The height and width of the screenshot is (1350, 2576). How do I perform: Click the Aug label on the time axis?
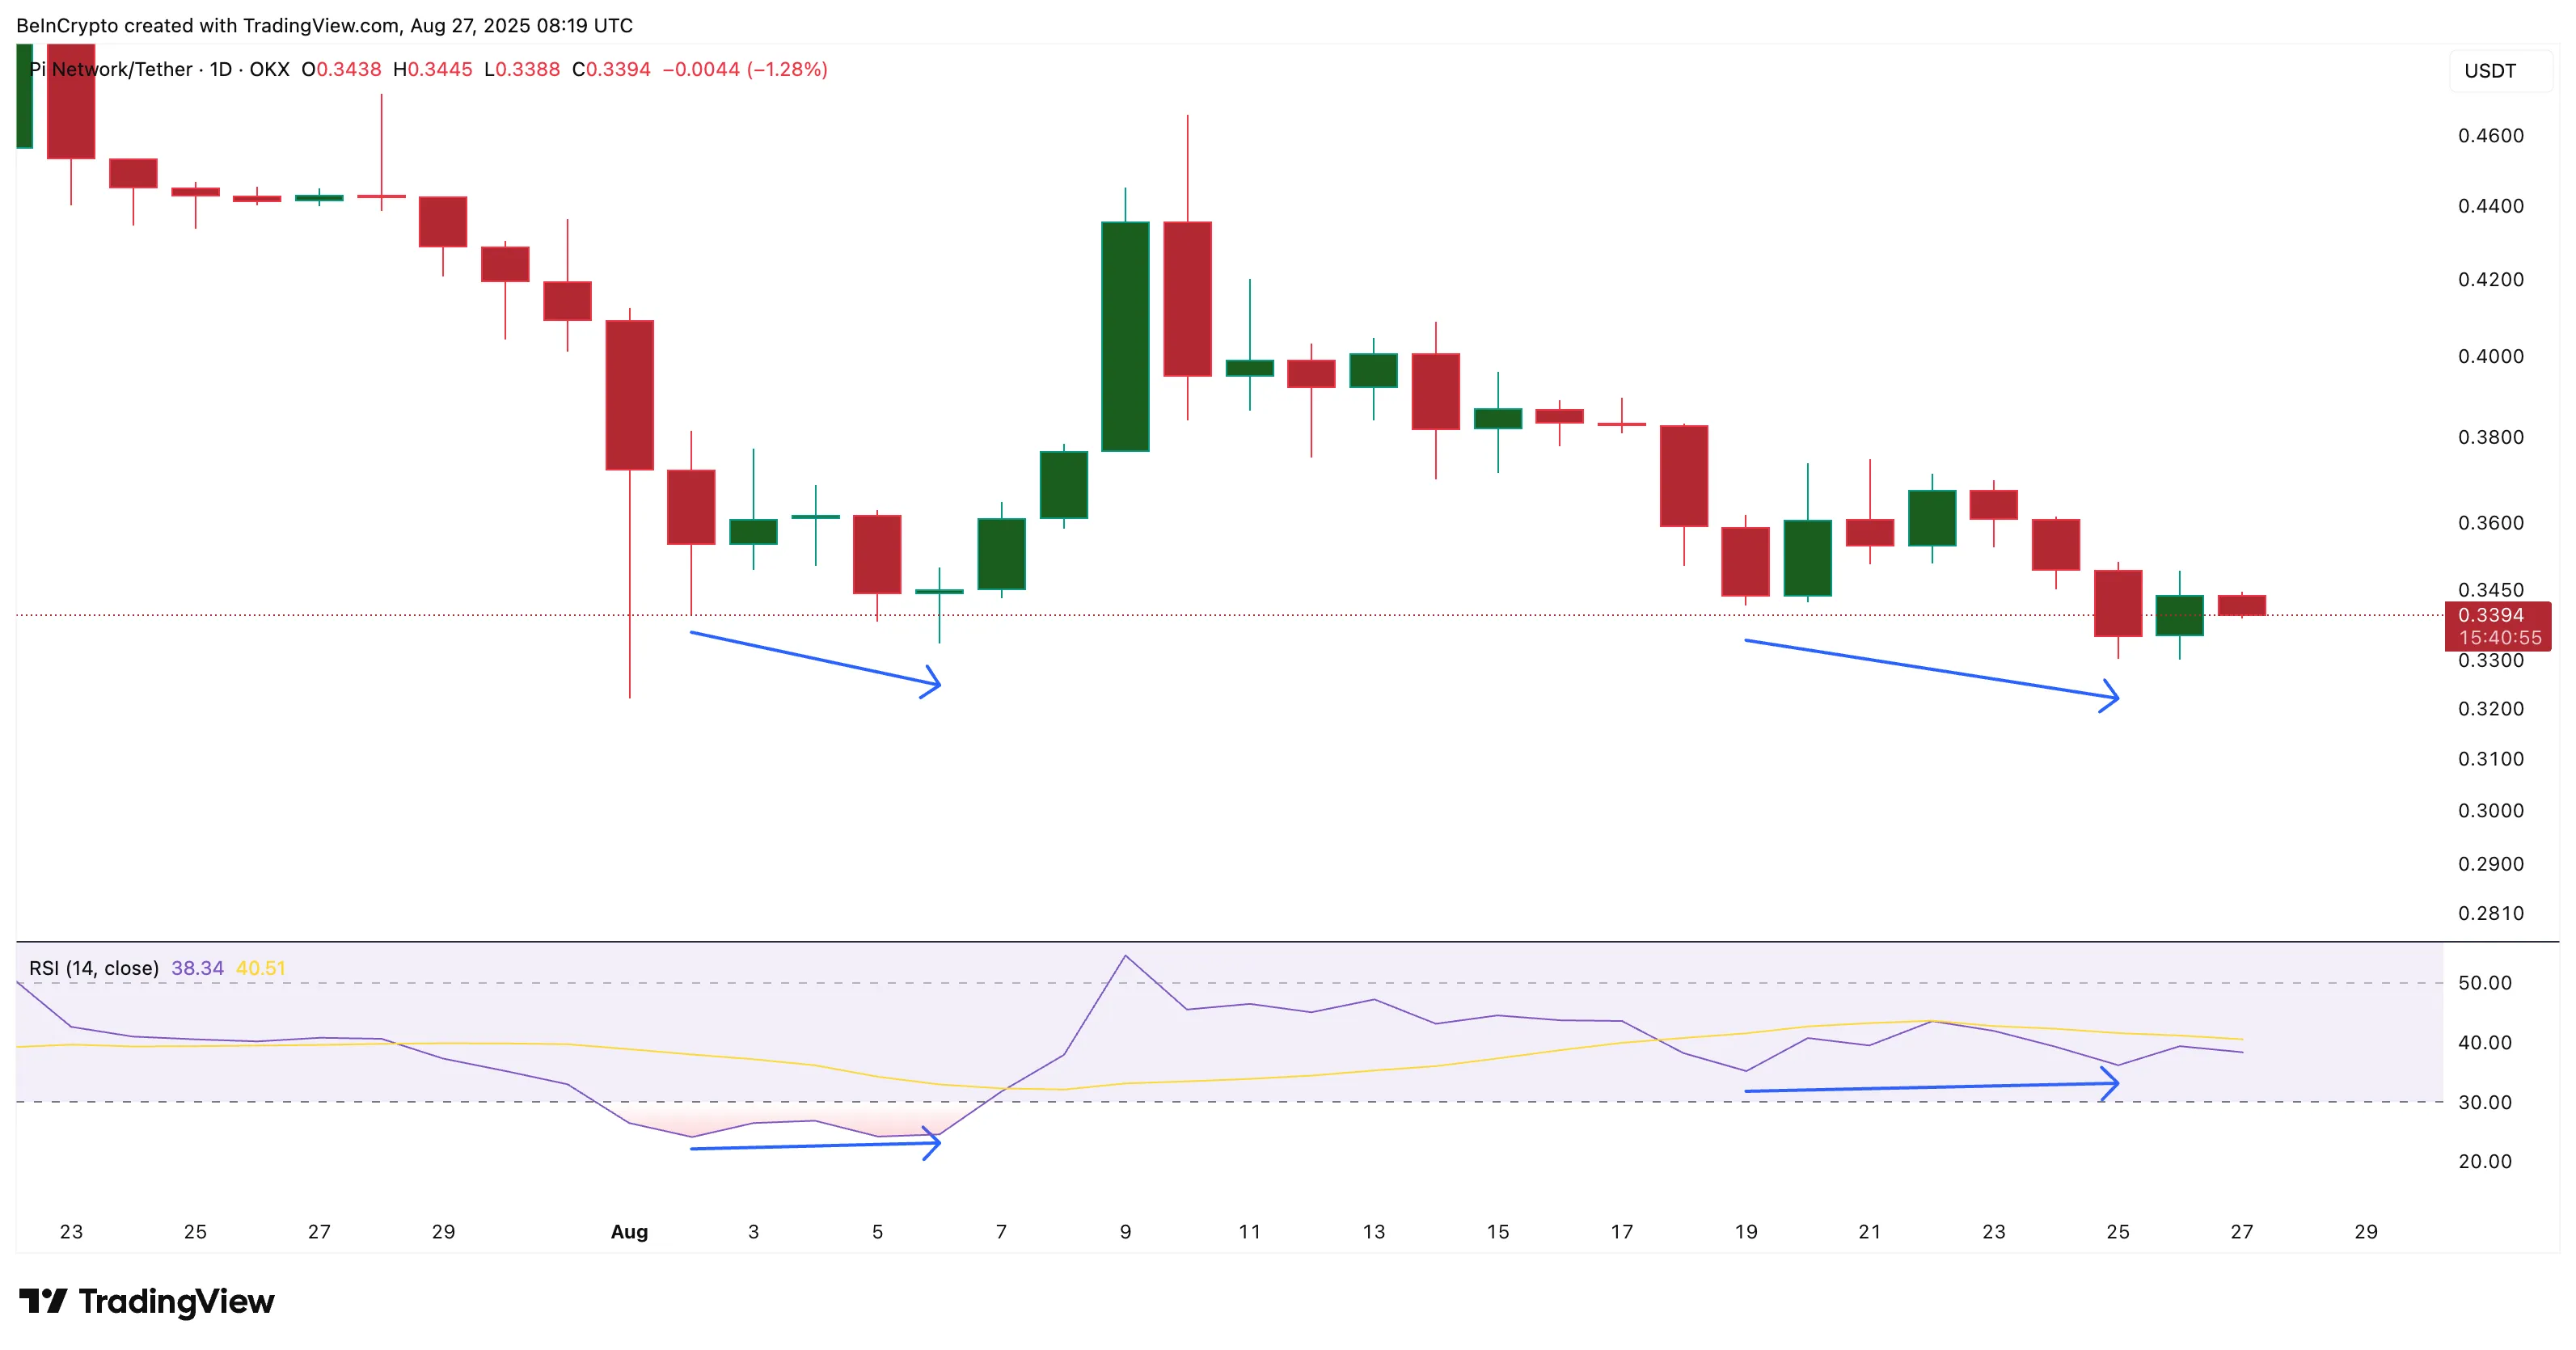click(x=629, y=1232)
